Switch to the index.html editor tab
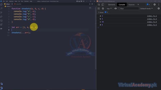The image size is (161, 90). coord(18,4)
